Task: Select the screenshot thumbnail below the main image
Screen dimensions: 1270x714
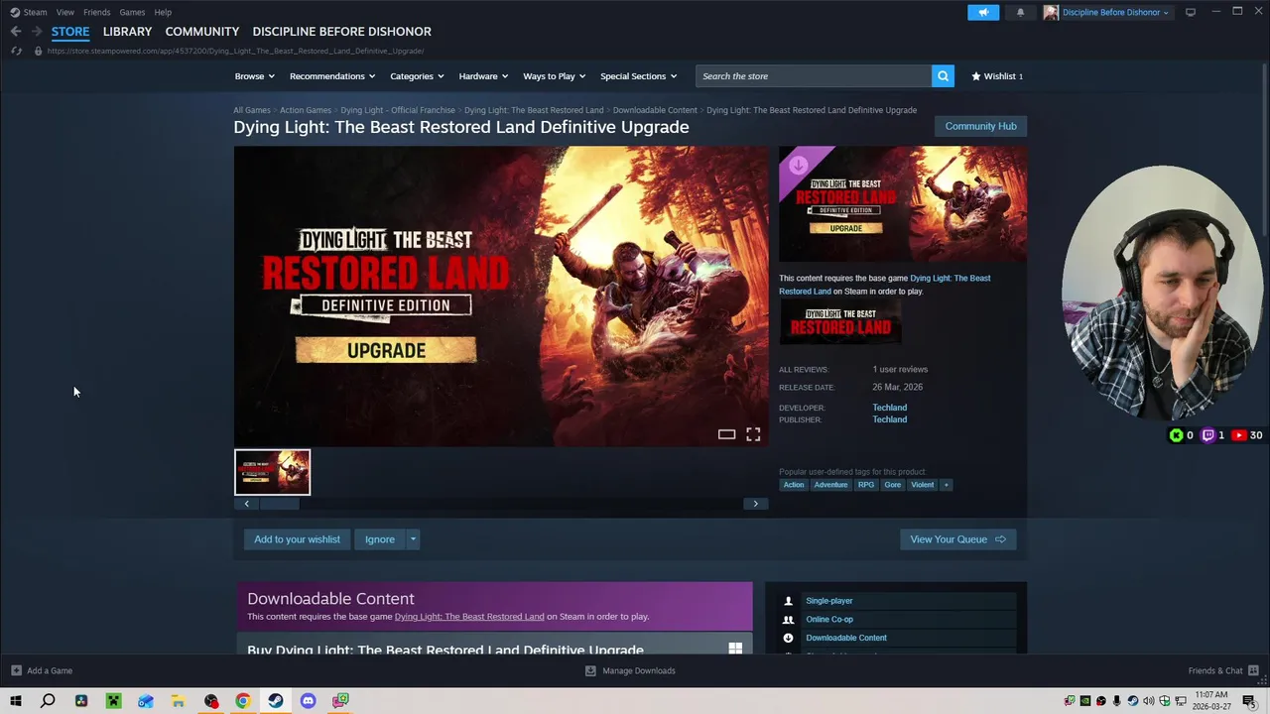Action: pyautogui.click(x=272, y=472)
